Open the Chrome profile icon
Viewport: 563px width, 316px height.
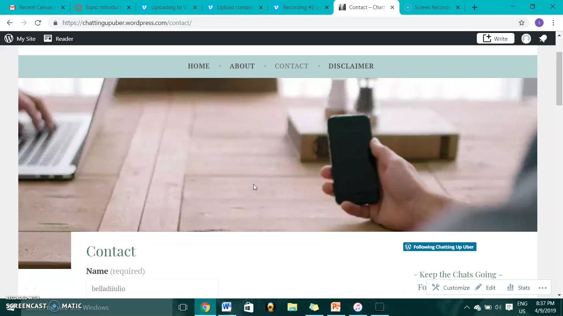(539, 23)
